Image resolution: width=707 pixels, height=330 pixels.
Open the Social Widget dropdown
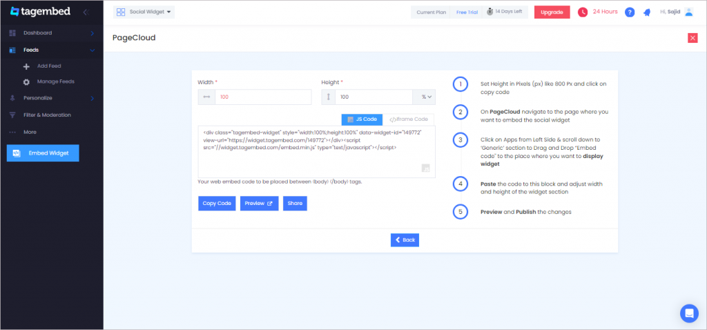coord(144,12)
